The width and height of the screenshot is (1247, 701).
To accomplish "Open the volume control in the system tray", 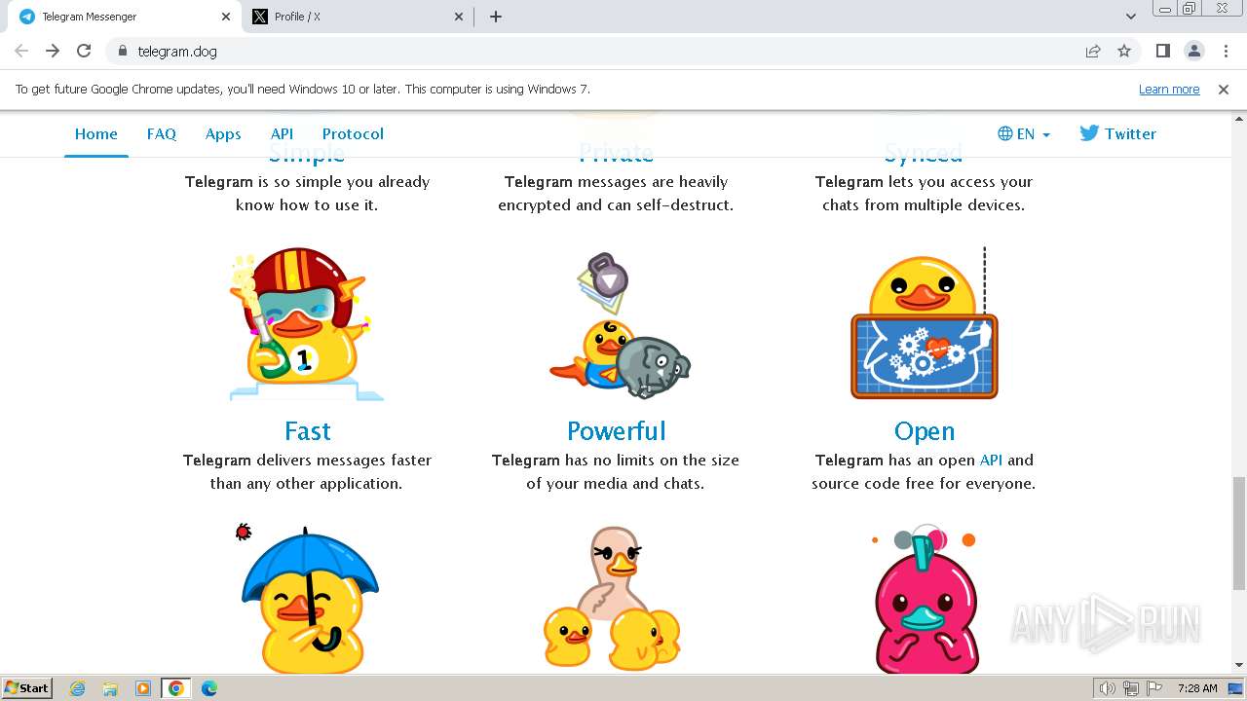I will coord(1107,688).
